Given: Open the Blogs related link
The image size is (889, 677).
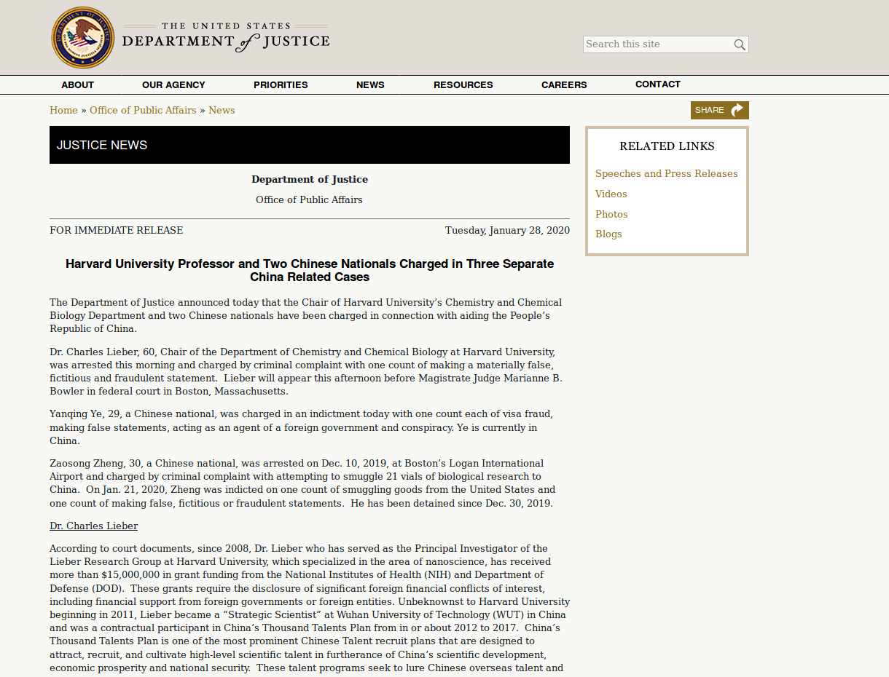Looking at the screenshot, I should click(608, 234).
